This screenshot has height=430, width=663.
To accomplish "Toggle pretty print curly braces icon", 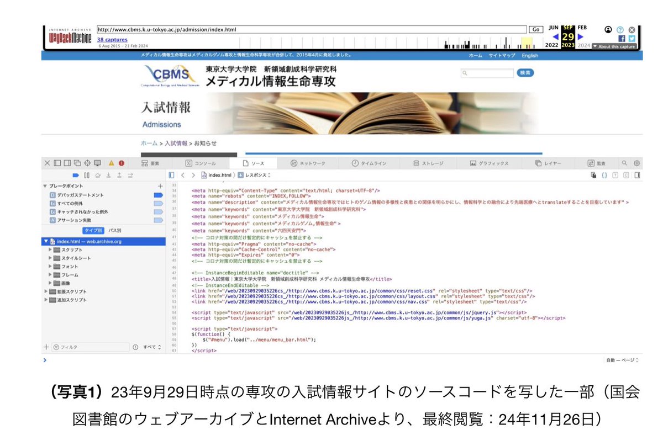I will click(x=604, y=175).
